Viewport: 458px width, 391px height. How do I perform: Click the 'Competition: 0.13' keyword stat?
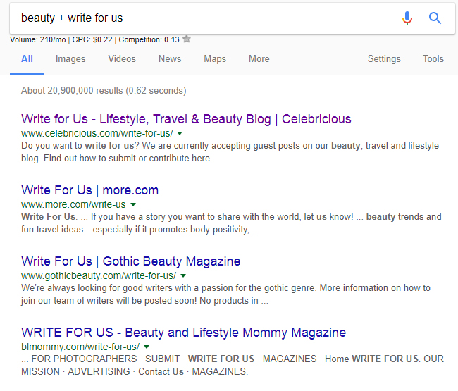149,39
